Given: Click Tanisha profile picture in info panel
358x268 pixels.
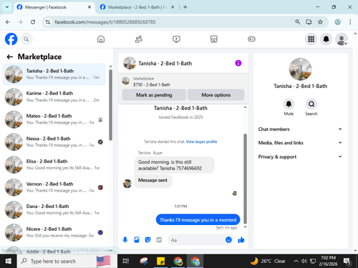Looking at the screenshot, I should click(x=300, y=69).
